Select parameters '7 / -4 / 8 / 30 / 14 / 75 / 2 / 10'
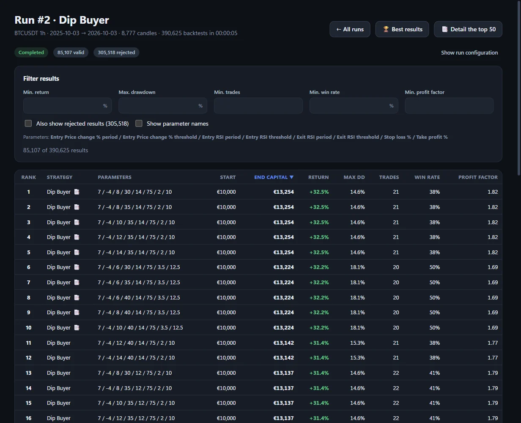The width and height of the screenshot is (521, 423). pyautogui.click(x=135, y=192)
